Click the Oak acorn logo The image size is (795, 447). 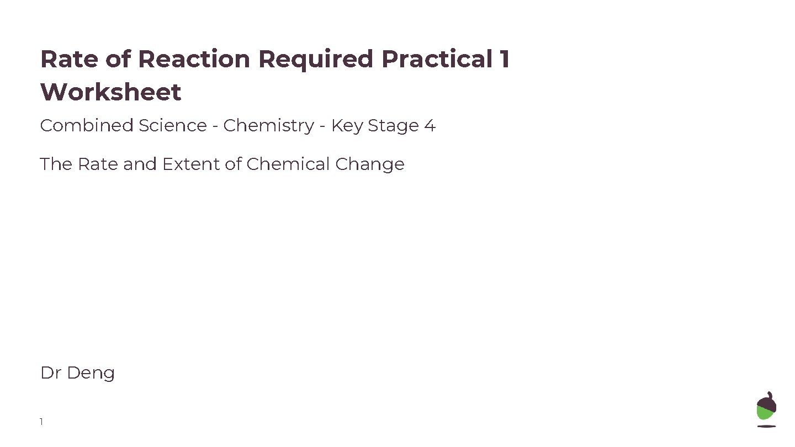[766, 409]
